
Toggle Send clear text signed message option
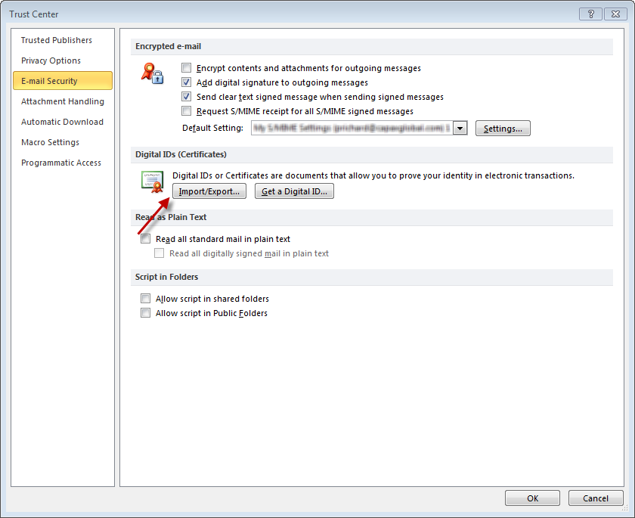(186, 96)
